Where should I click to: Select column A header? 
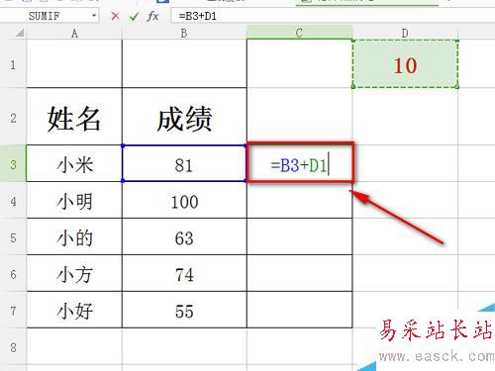tap(74, 33)
